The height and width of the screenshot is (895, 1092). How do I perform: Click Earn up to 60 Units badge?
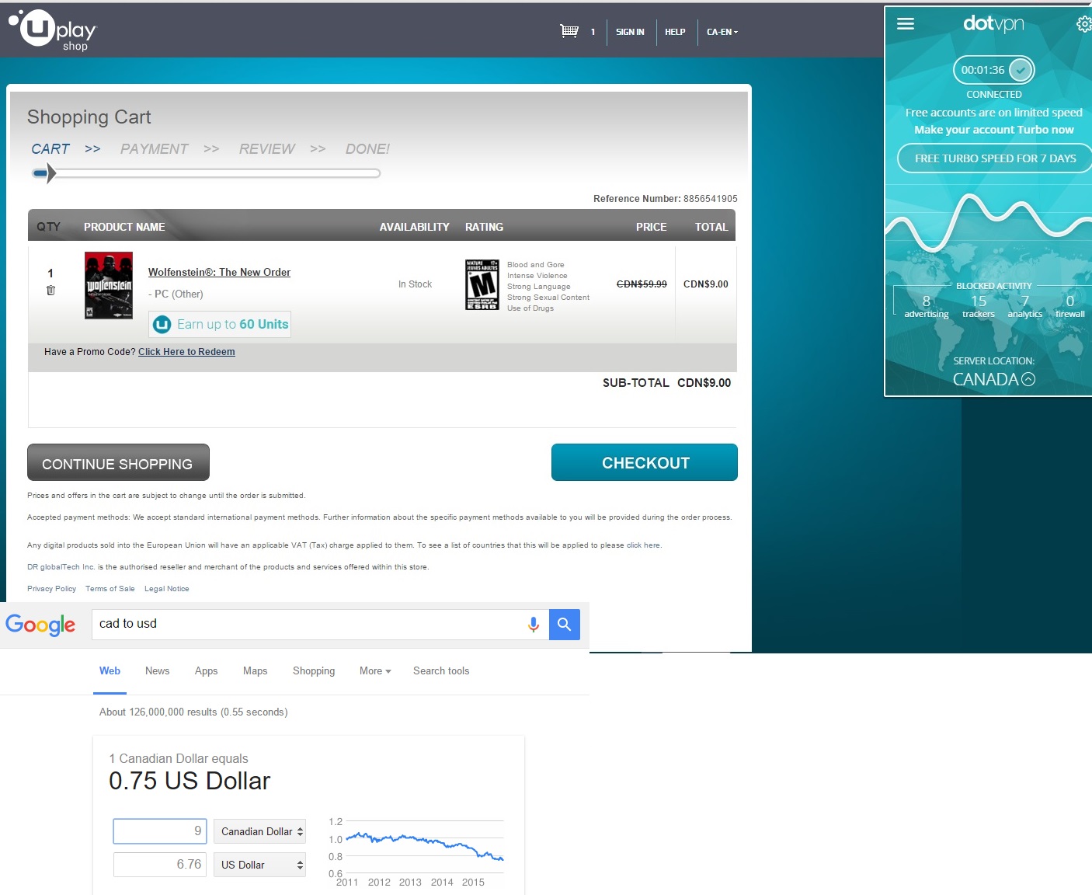tap(220, 324)
